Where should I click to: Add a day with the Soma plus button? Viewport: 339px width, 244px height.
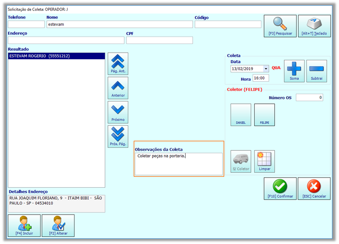coord(294,71)
